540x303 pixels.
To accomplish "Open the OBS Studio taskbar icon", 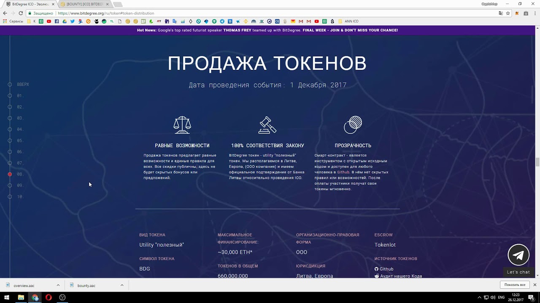I will pyautogui.click(x=62, y=298).
